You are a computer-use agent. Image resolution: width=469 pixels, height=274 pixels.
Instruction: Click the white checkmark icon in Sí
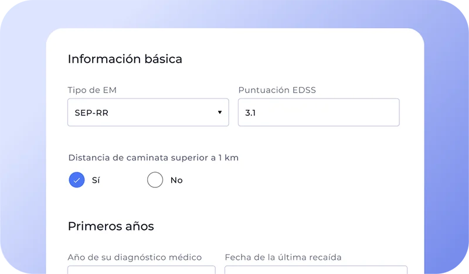click(77, 180)
